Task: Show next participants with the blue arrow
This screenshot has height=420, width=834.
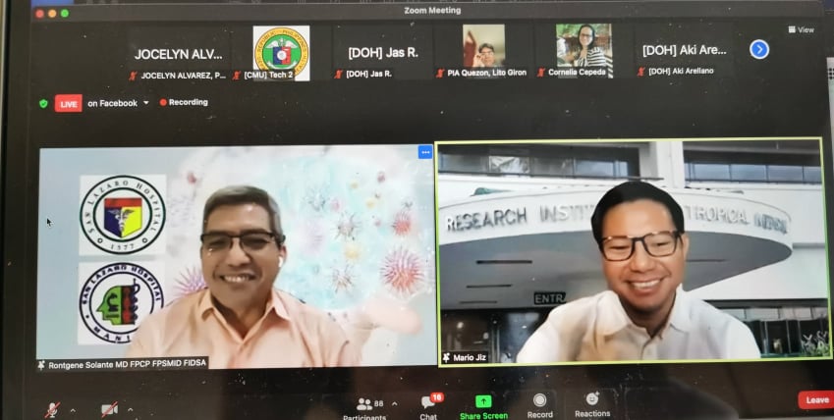Action: pyautogui.click(x=759, y=49)
